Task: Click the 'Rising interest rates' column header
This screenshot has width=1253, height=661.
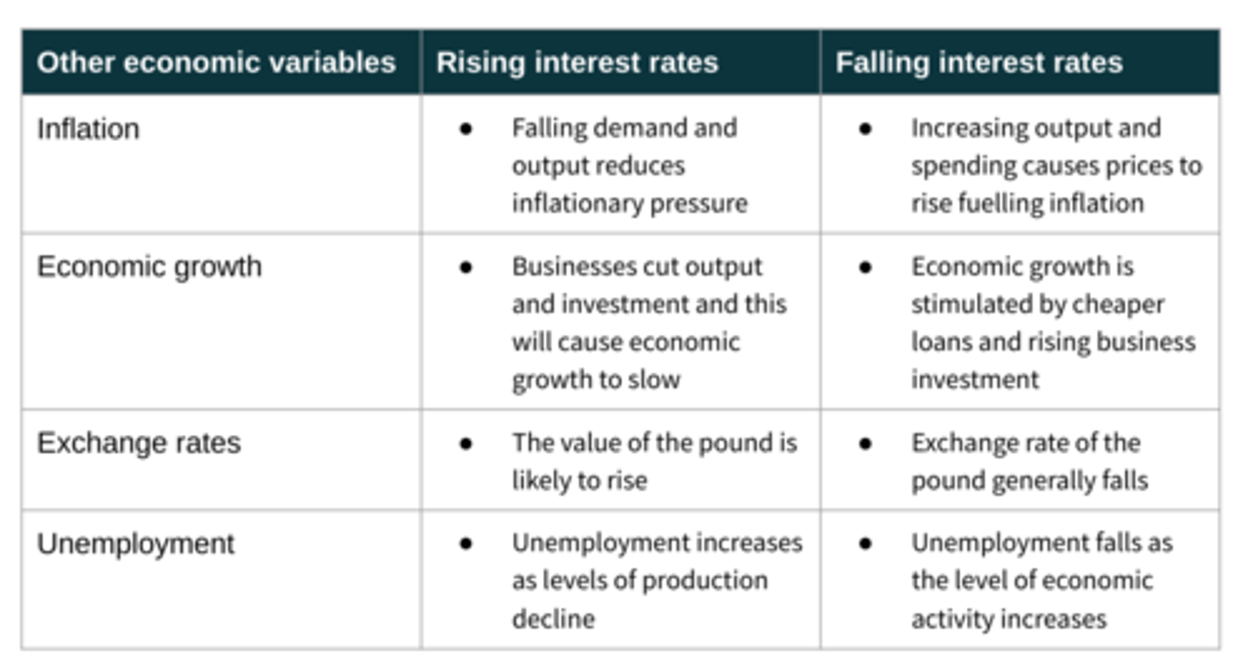Action: coord(577,63)
